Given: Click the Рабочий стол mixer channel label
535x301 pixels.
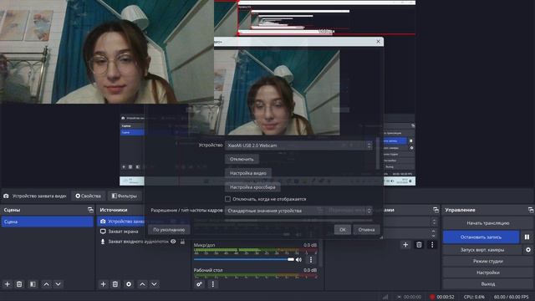Looking at the screenshot, I should click(208, 270).
